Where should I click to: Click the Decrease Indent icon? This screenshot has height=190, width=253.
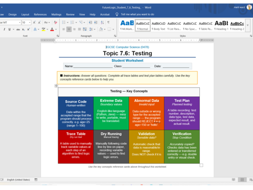coord(91,22)
